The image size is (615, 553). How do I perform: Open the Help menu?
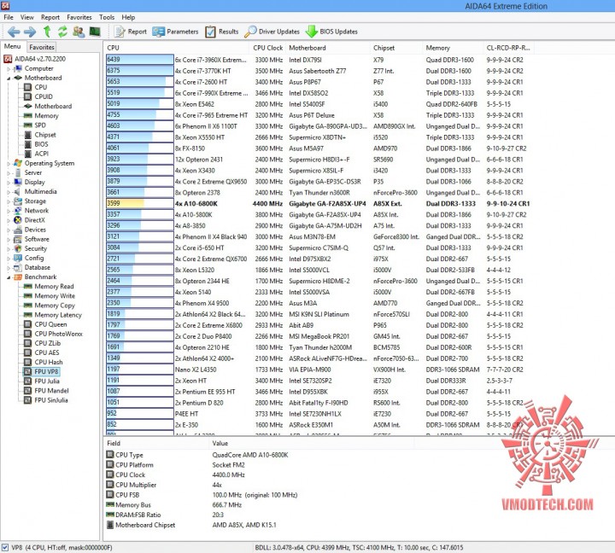pyautogui.click(x=128, y=17)
